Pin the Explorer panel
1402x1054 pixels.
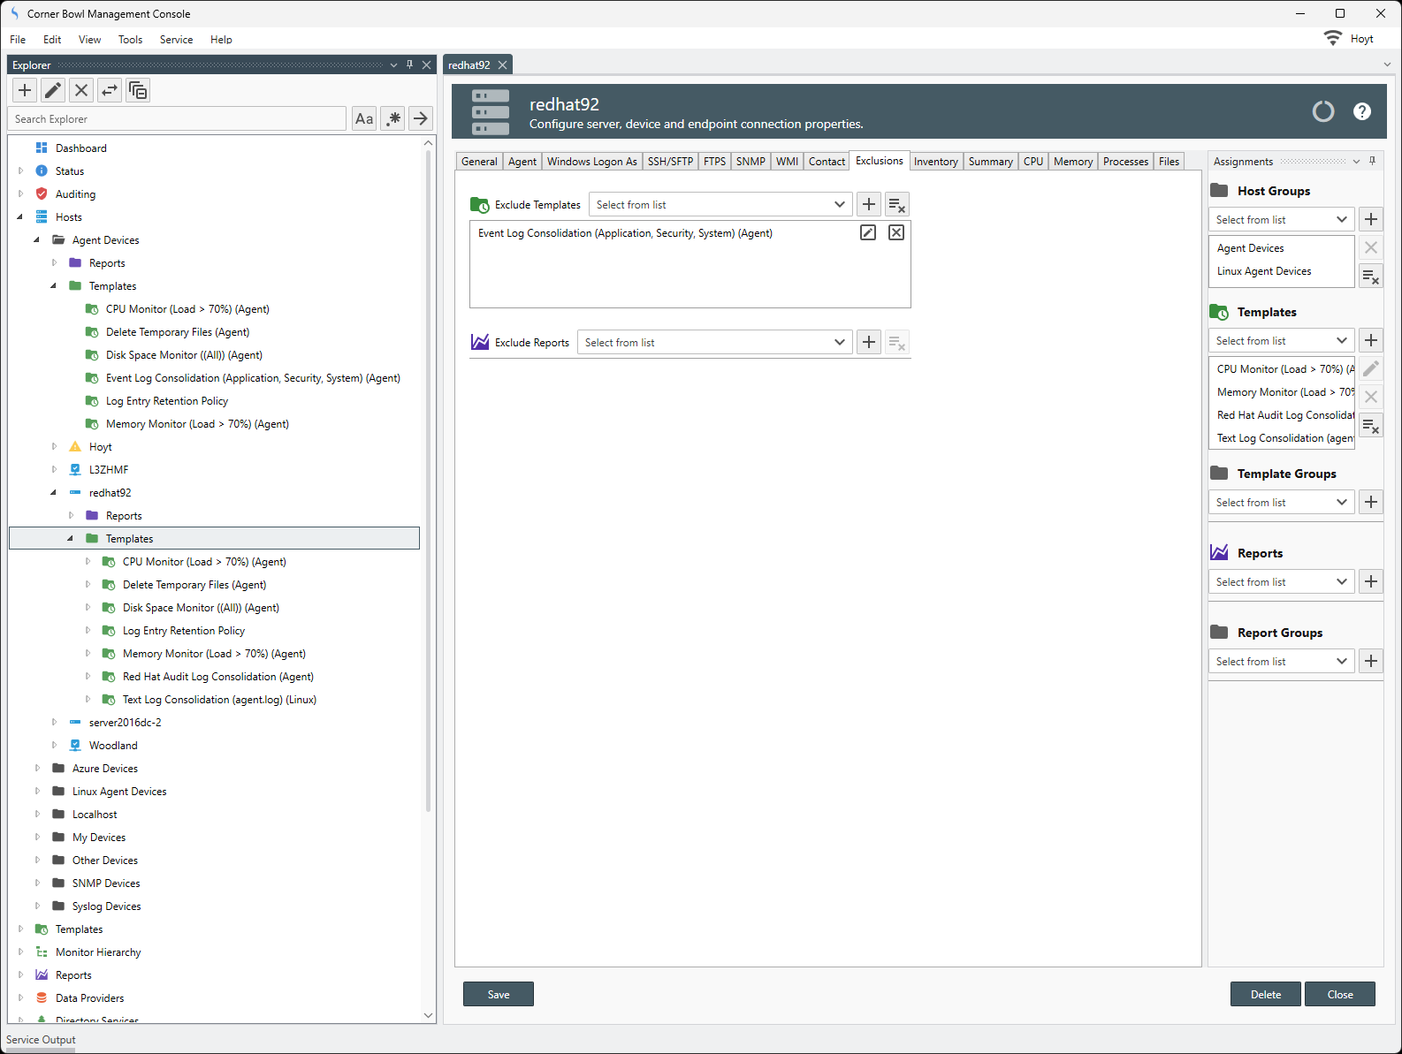[409, 64]
